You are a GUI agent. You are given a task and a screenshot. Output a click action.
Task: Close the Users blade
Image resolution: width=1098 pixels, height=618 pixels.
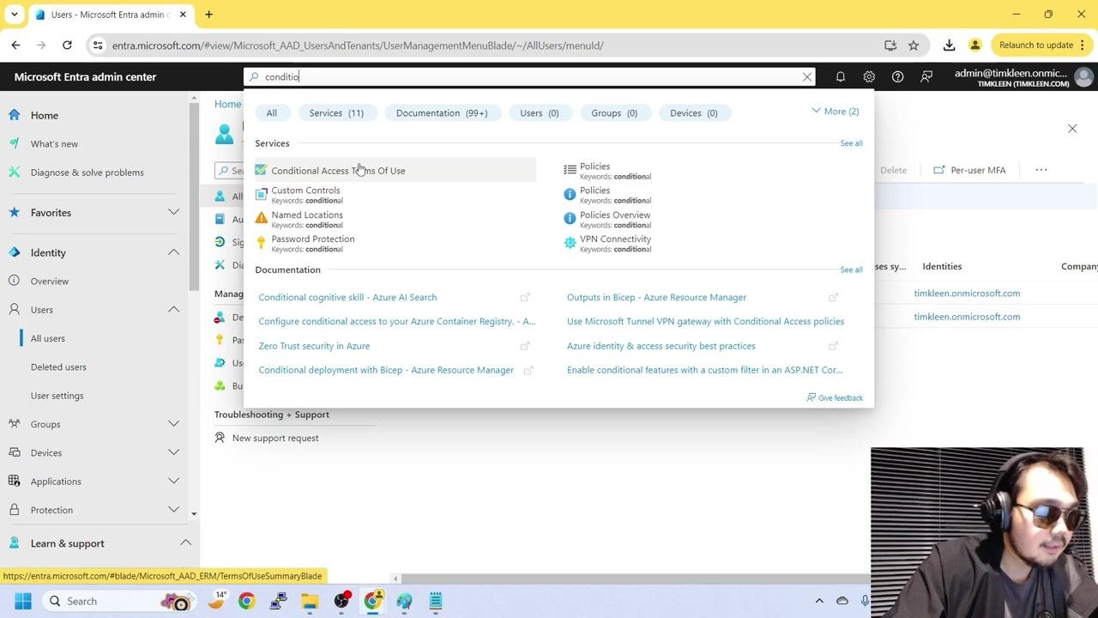tap(1072, 129)
